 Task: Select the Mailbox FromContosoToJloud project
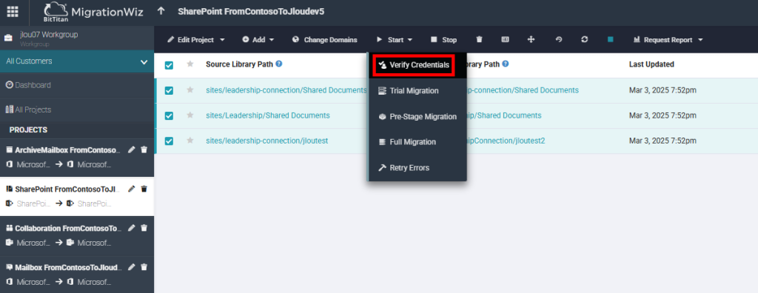click(x=64, y=267)
